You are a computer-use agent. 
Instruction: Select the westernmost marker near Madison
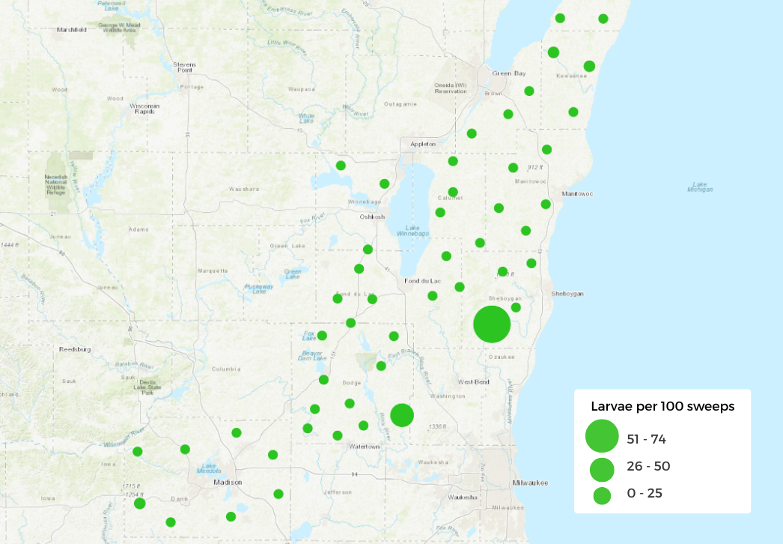click(x=136, y=453)
